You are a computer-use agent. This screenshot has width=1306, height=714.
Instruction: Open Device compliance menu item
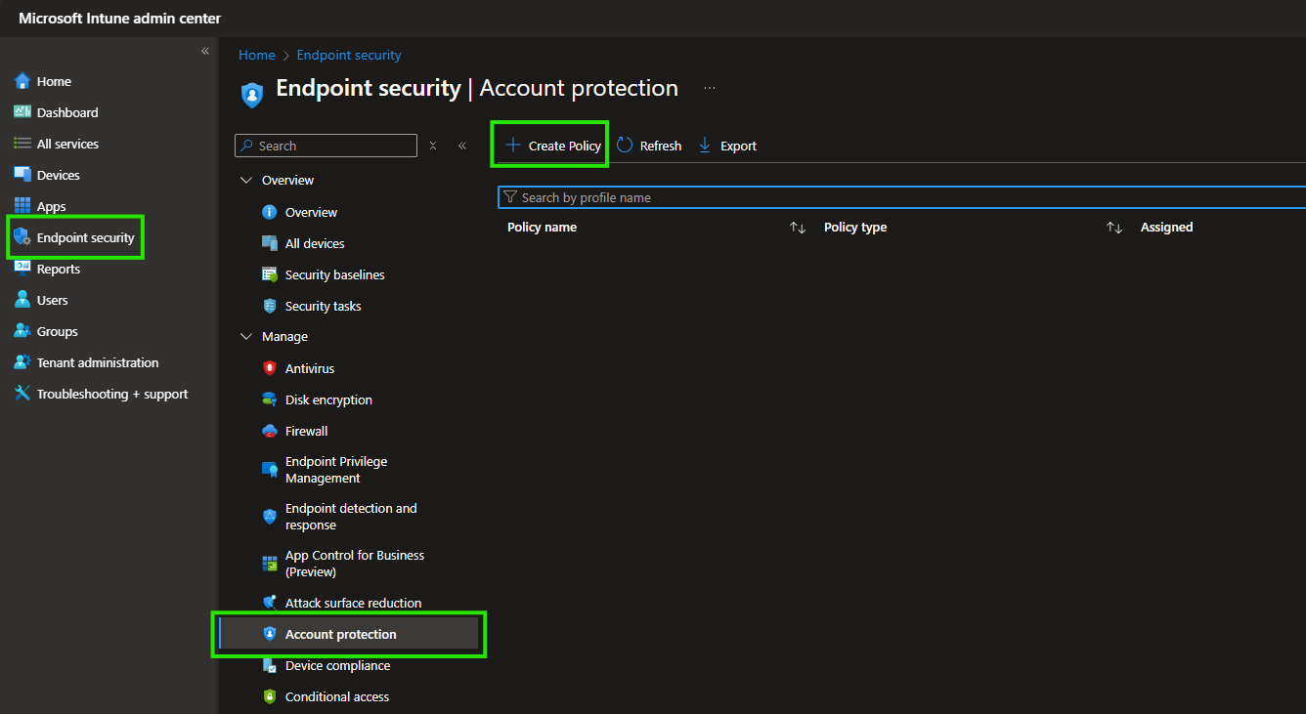click(337, 665)
